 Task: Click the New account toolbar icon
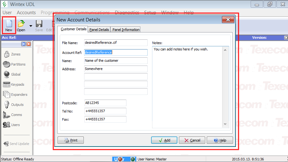tap(9, 24)
